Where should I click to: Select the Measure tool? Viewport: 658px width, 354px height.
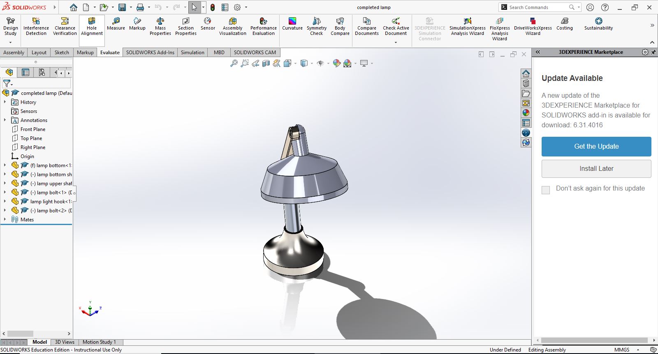pos(116,24)
